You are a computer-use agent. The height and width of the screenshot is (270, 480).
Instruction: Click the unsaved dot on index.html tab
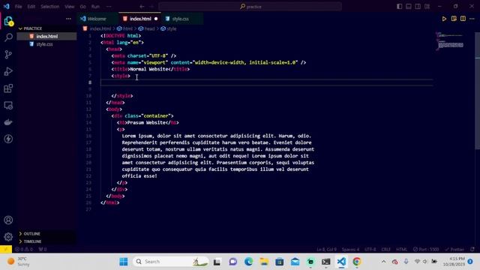pos(156,19)
